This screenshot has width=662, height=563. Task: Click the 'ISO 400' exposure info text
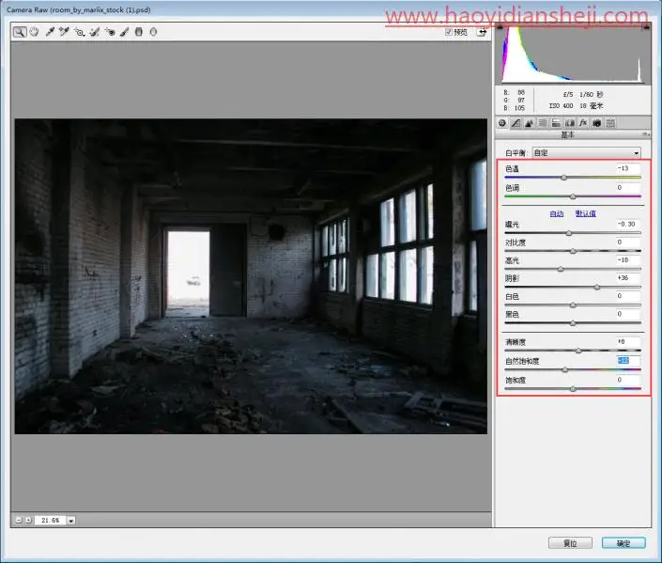click(562, 105)
